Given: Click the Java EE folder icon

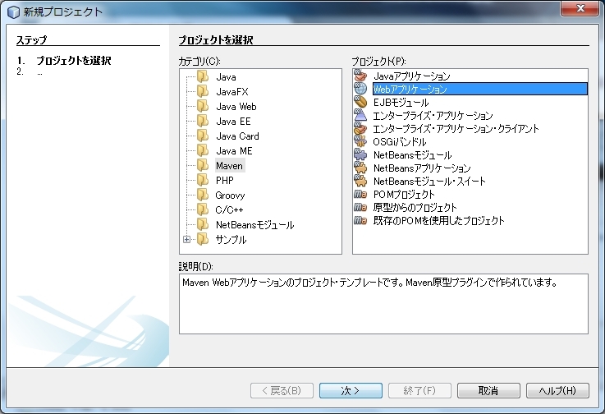Looking at the screenshot, I should coord(203,121).
